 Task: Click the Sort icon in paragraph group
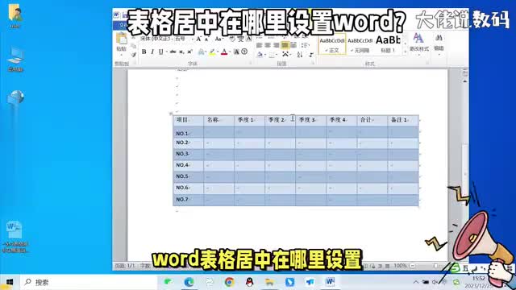[x=299, y=54]
